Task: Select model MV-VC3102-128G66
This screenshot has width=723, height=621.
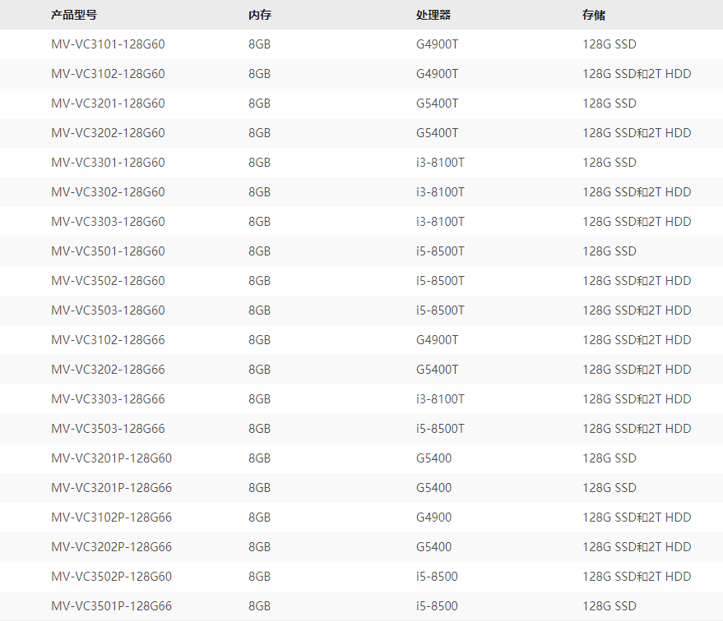Action: point(108,340)
